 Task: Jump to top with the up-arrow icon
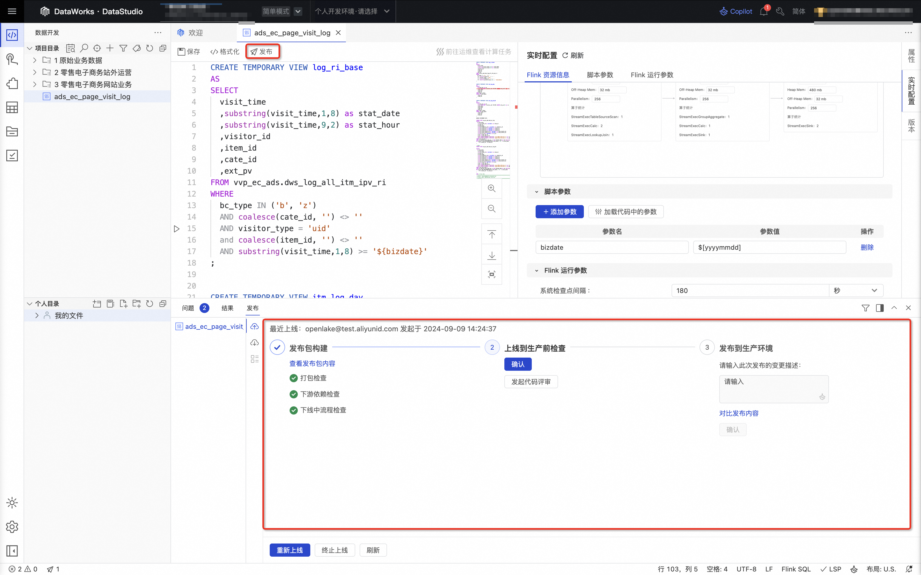492,235
